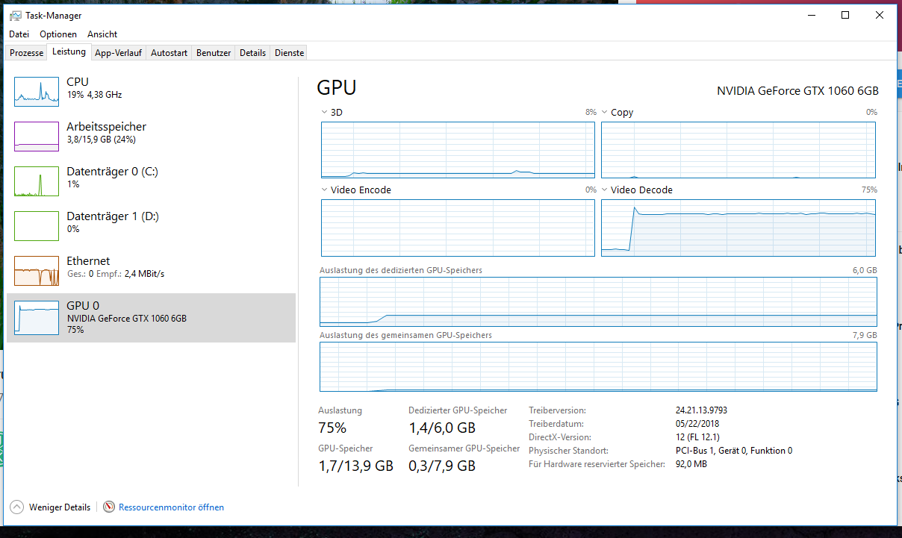
Task: Click the Copy usage graph
Action: [x=738, y=150]
